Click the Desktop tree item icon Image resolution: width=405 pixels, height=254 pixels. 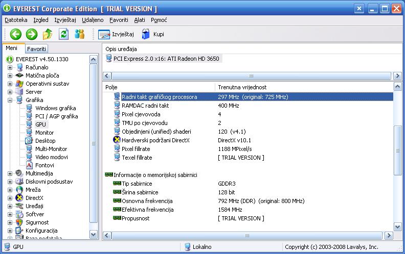click(x=29, y=141)
